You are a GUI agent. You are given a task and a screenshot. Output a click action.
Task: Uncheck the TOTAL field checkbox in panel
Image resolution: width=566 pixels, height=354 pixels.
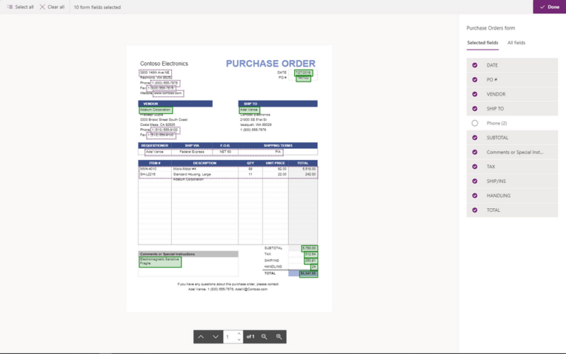[x=475, y=210]
